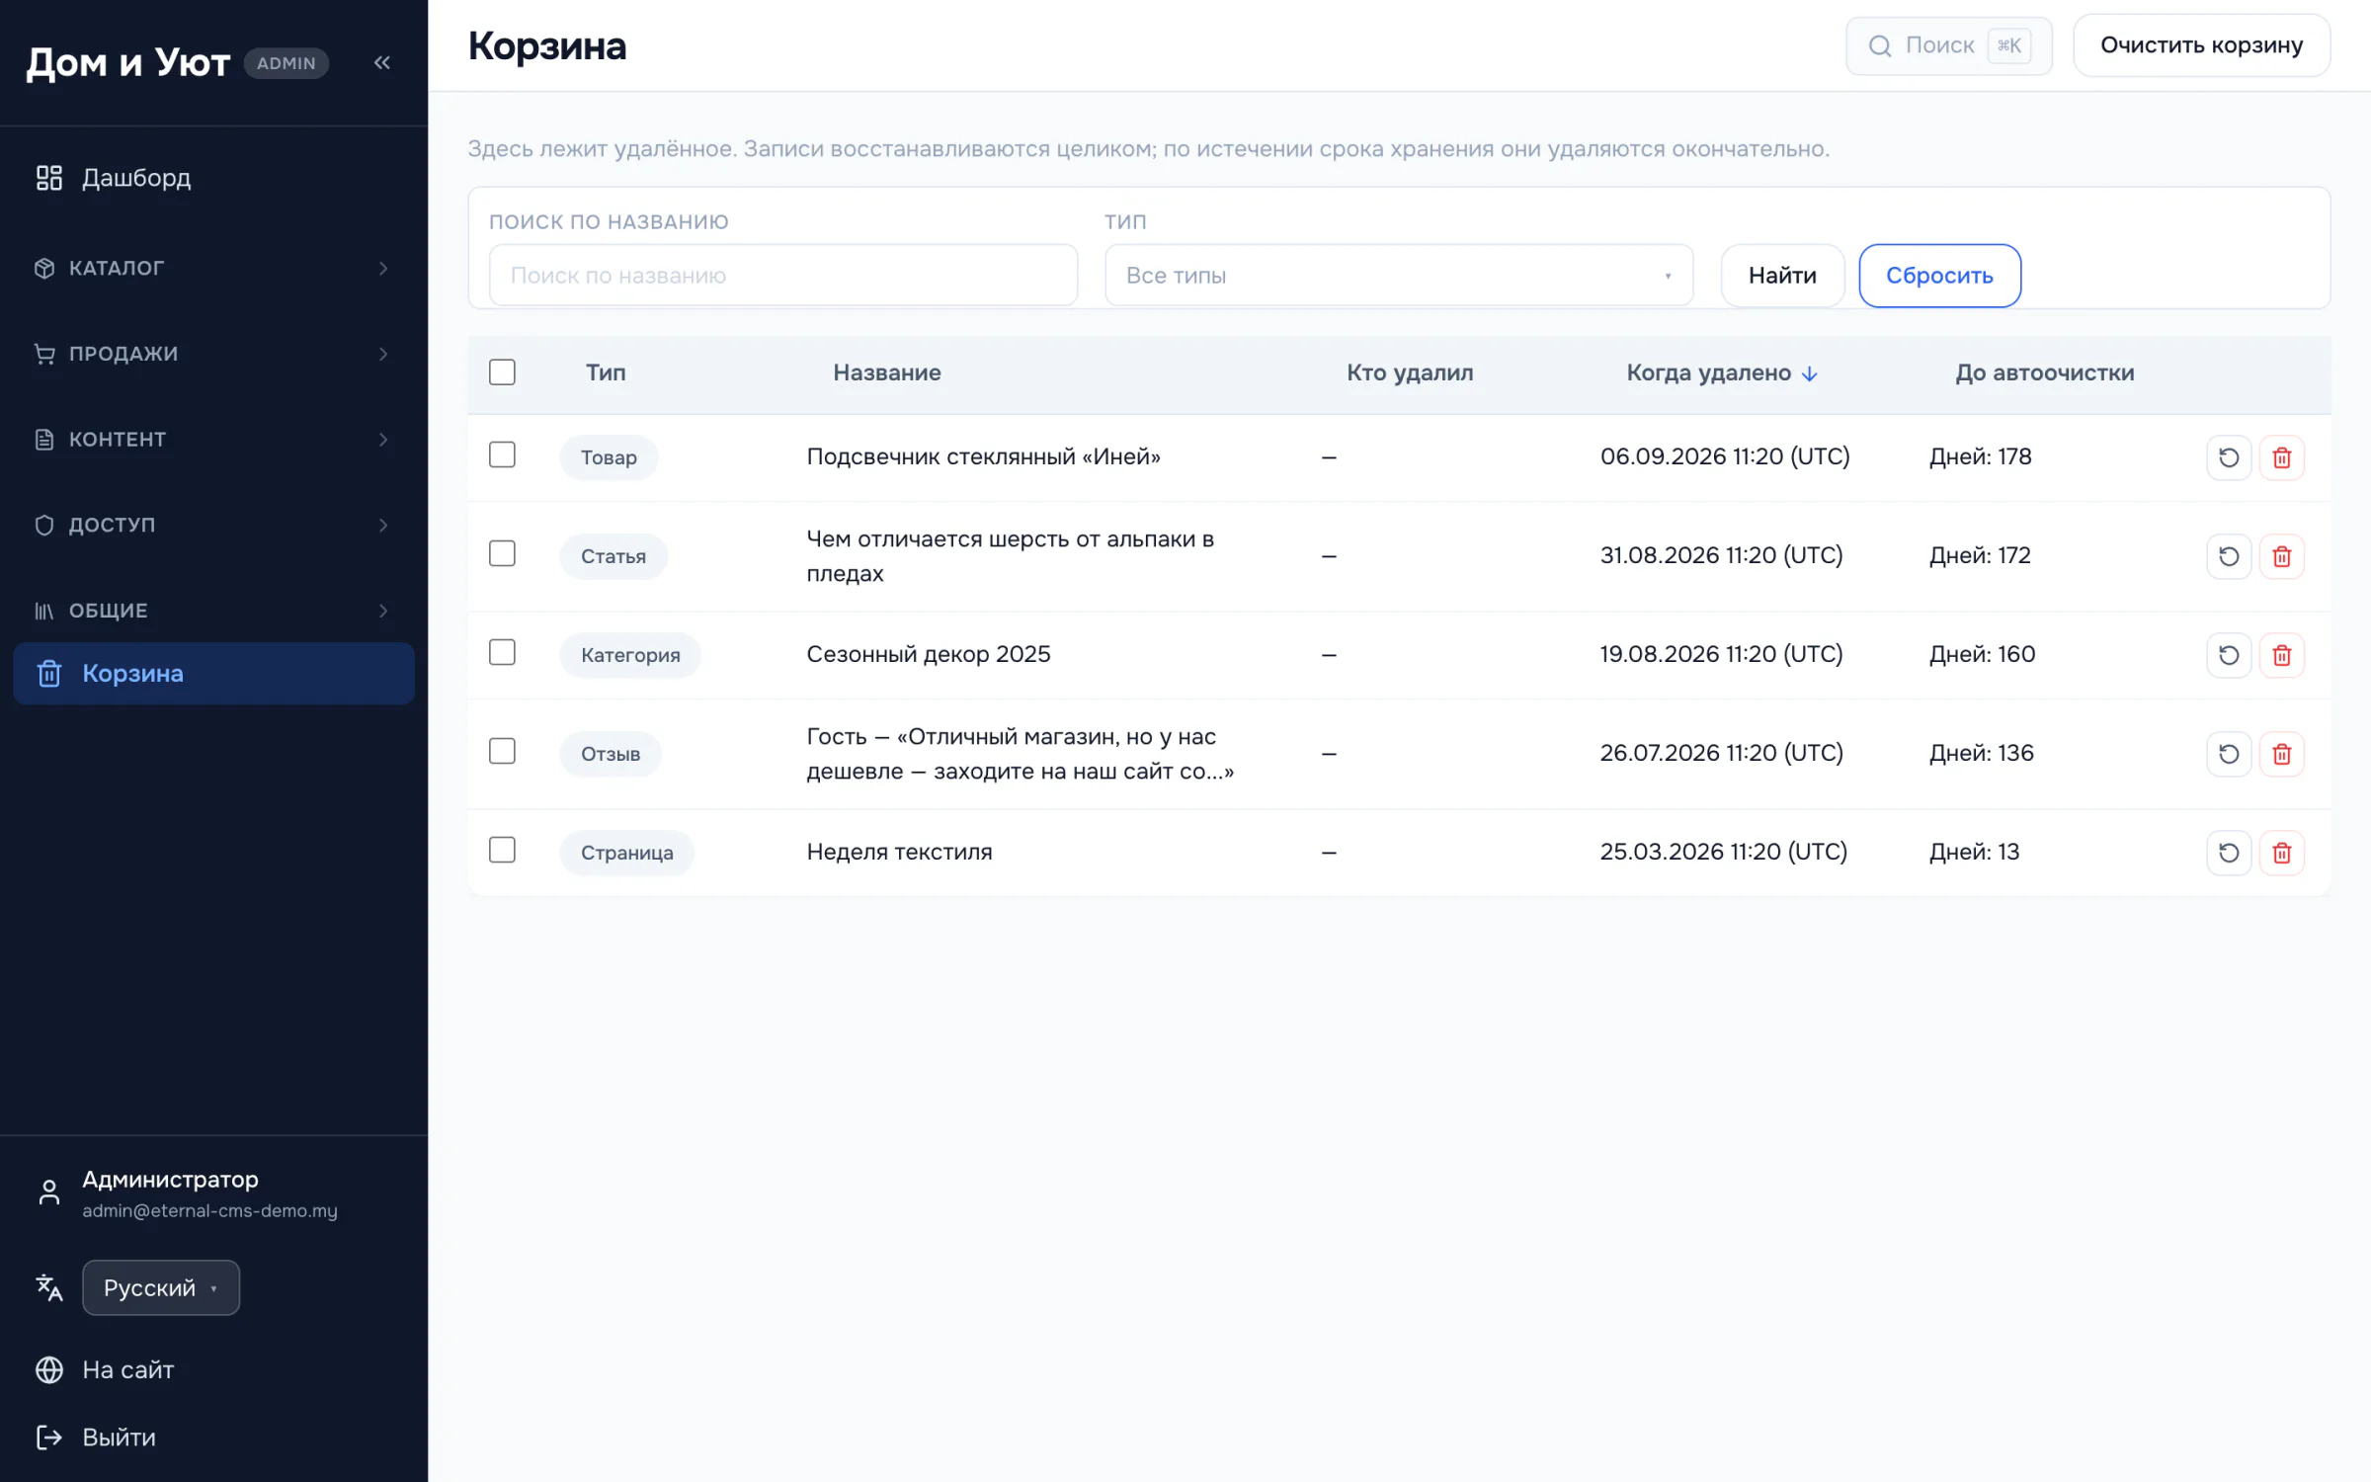Click magnifier icon in top search

point(1880,45)
